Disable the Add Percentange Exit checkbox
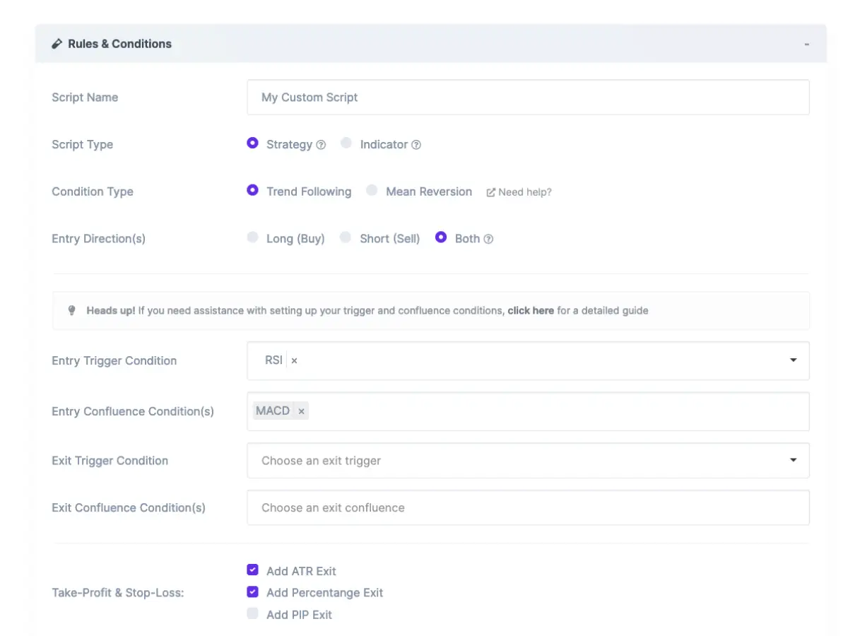The image size is (848, 636). [x=252, y=592]
